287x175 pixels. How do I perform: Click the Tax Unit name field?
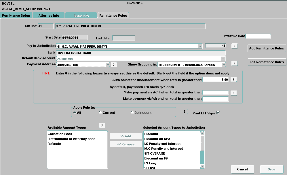point(130,26)
